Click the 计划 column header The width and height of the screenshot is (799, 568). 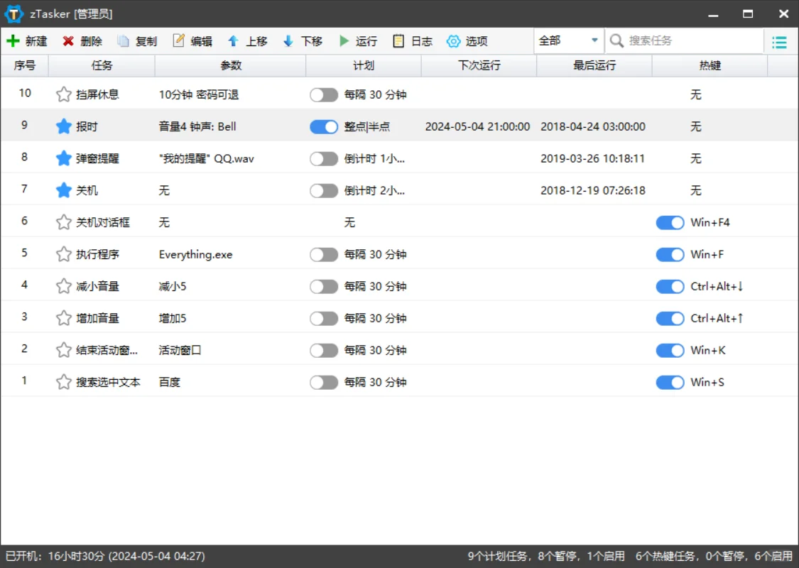pyautogui.click(x=363, y=65)
